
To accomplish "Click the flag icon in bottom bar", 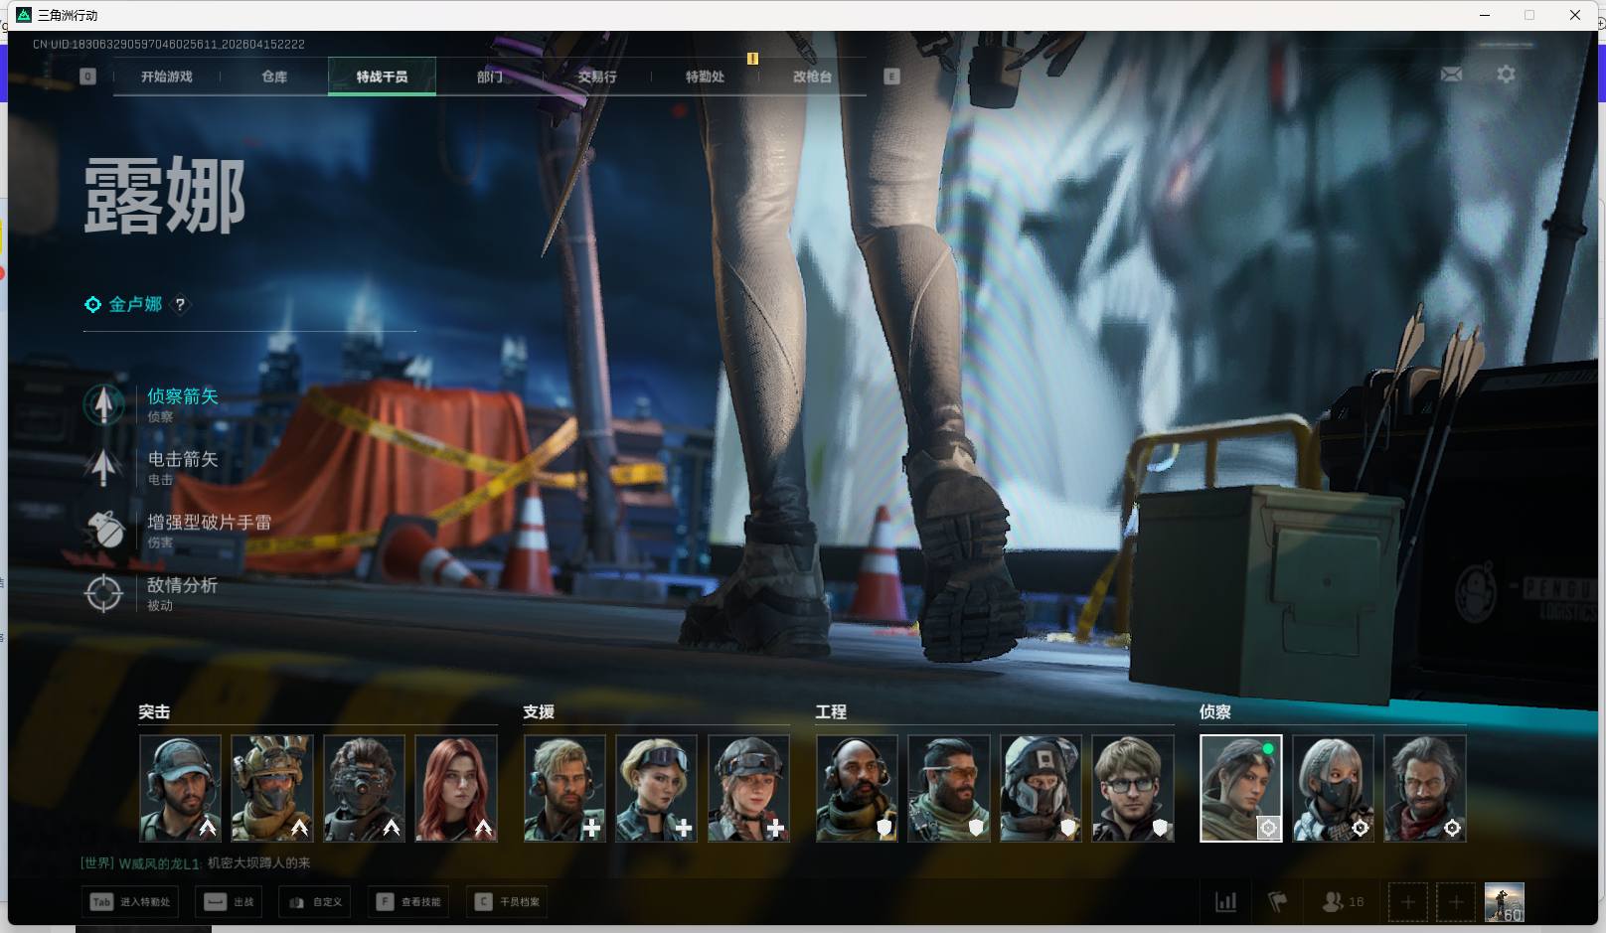I will click(x=1278, y=902).
